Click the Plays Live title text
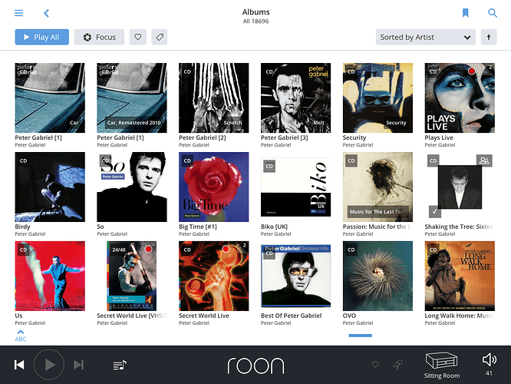The height and width of the screenshot is (384, 511). tap(439, 137)
